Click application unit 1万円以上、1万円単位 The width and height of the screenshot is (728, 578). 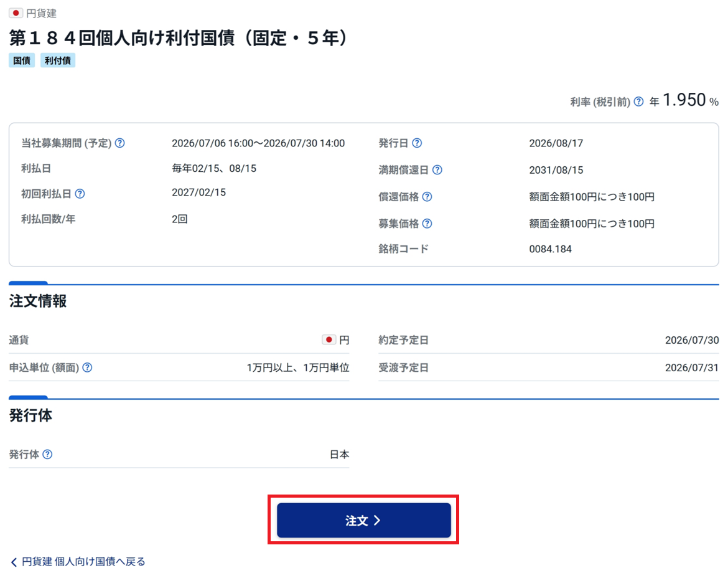(298, 367)
